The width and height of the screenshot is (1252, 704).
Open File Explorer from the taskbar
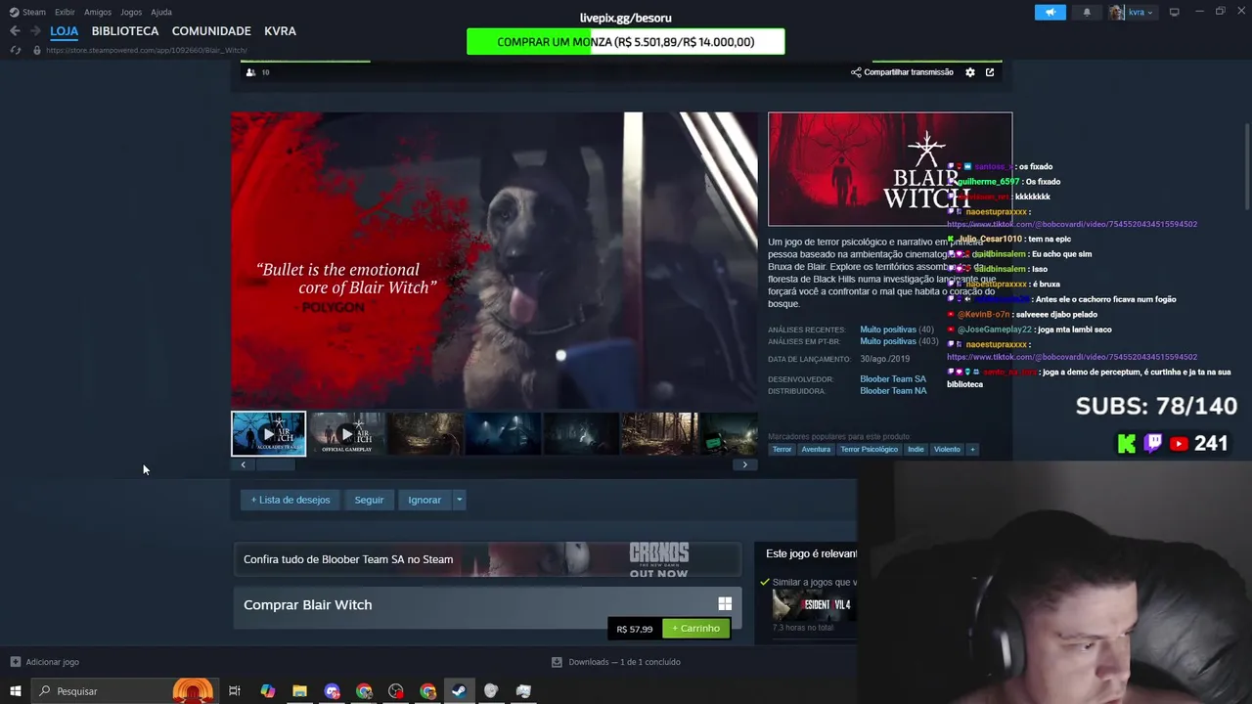tap(299, 691)
